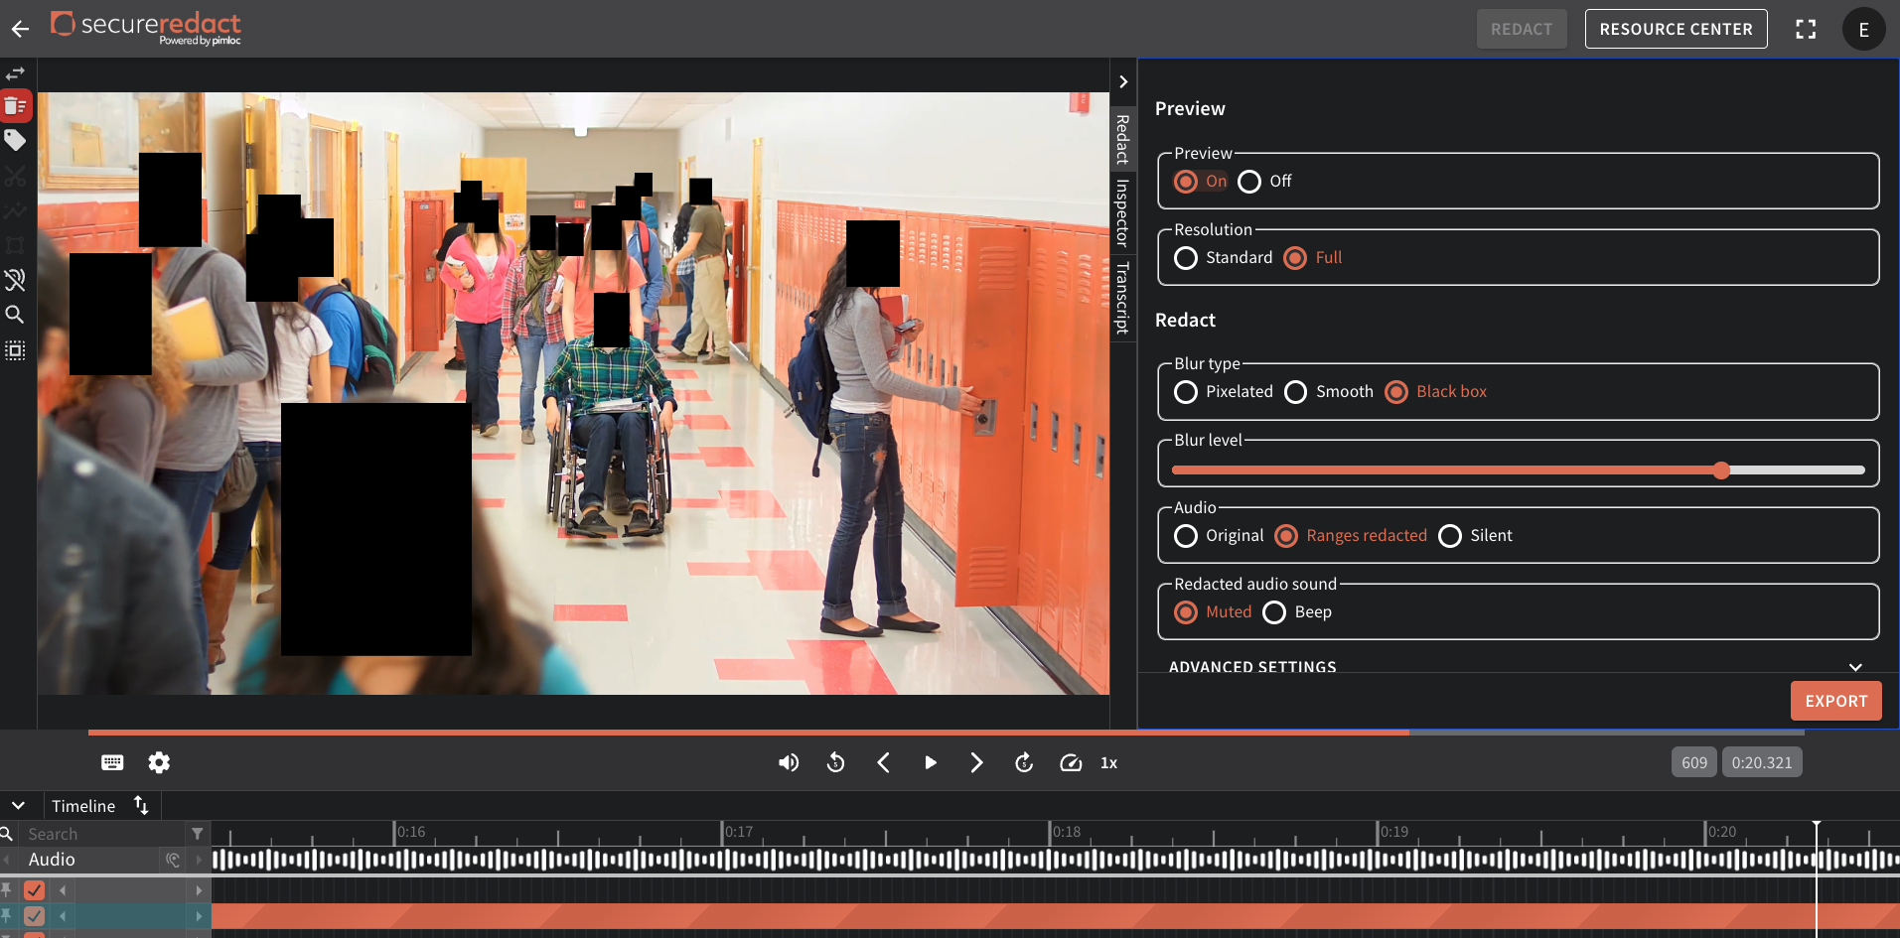Select Smooth blur type
The height and width of the screenshot is (938, 1900).
coord(1296,392)
